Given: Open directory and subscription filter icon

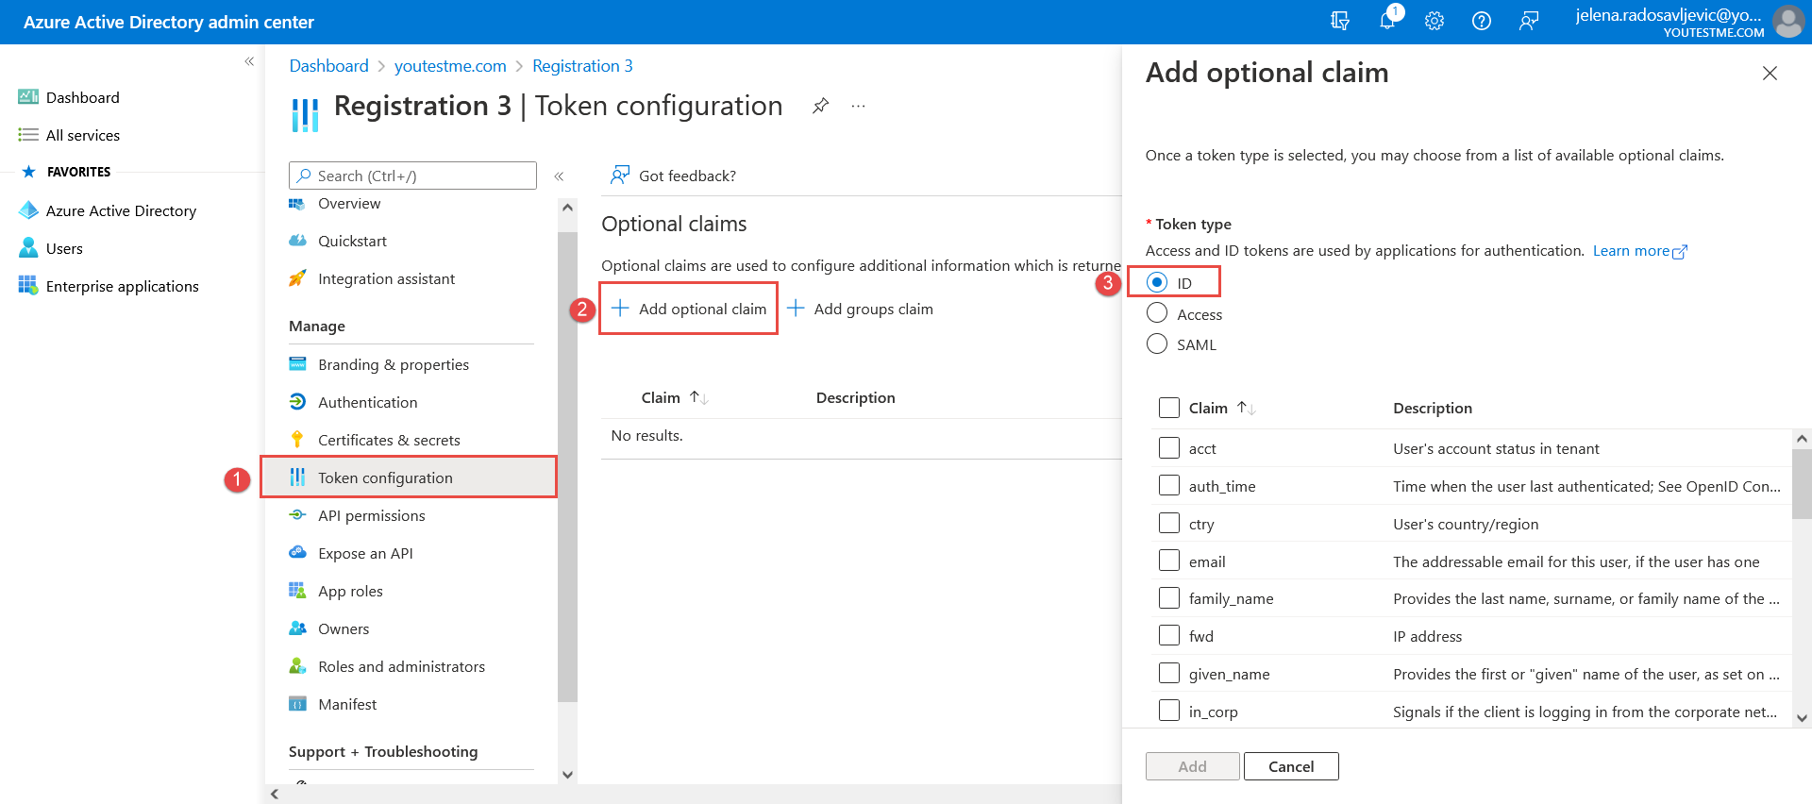Looking at the screenshot, I should tap(1340, 21).
